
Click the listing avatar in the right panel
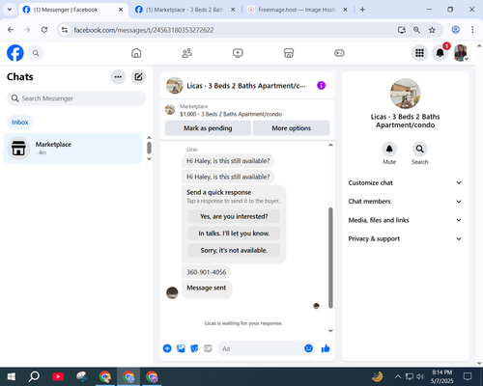pyautogui.click(x=405, y=94)
